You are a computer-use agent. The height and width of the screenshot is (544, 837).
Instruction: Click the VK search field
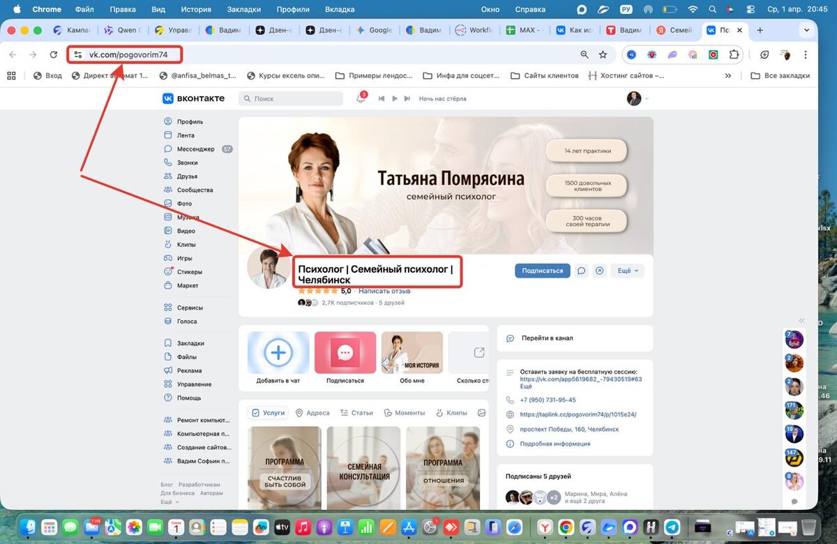tap(291, 99)
